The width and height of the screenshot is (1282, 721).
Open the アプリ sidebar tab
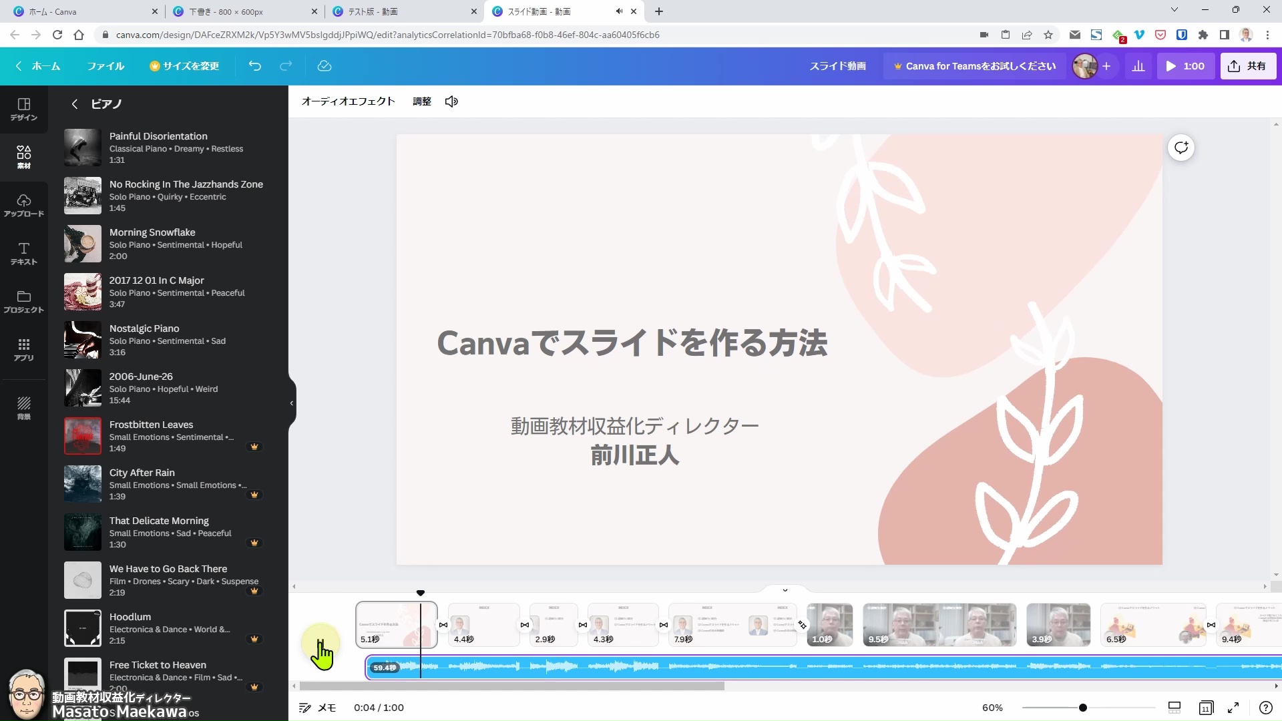(x=24, y=350)
